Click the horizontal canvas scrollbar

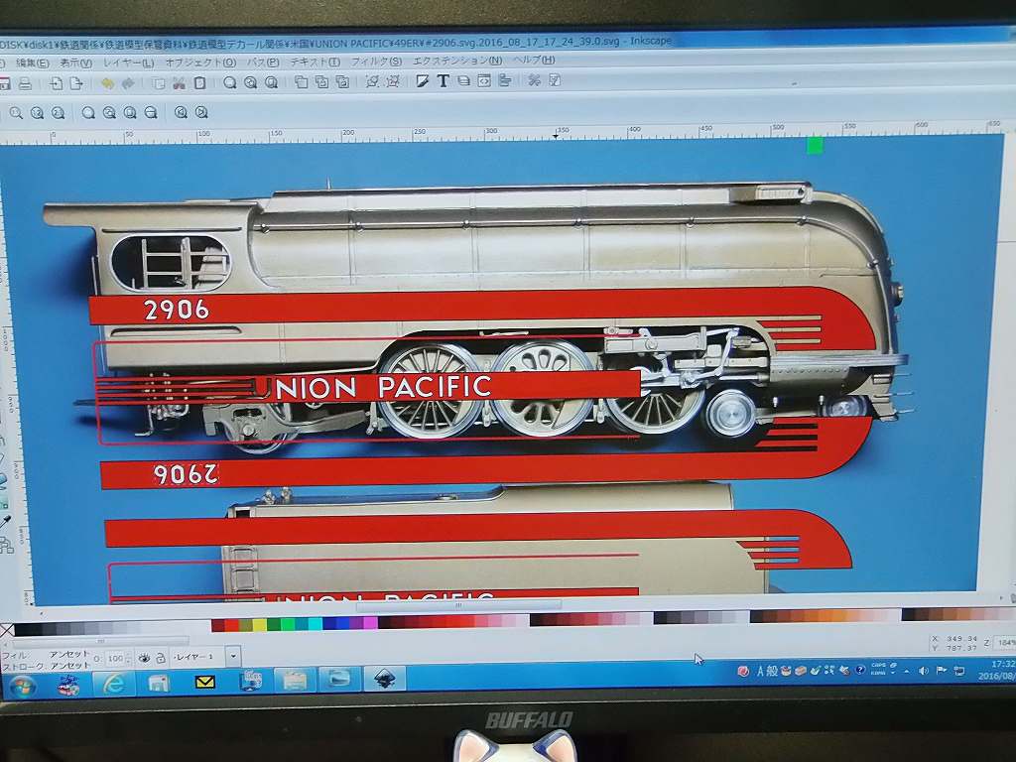click(457, 605)
